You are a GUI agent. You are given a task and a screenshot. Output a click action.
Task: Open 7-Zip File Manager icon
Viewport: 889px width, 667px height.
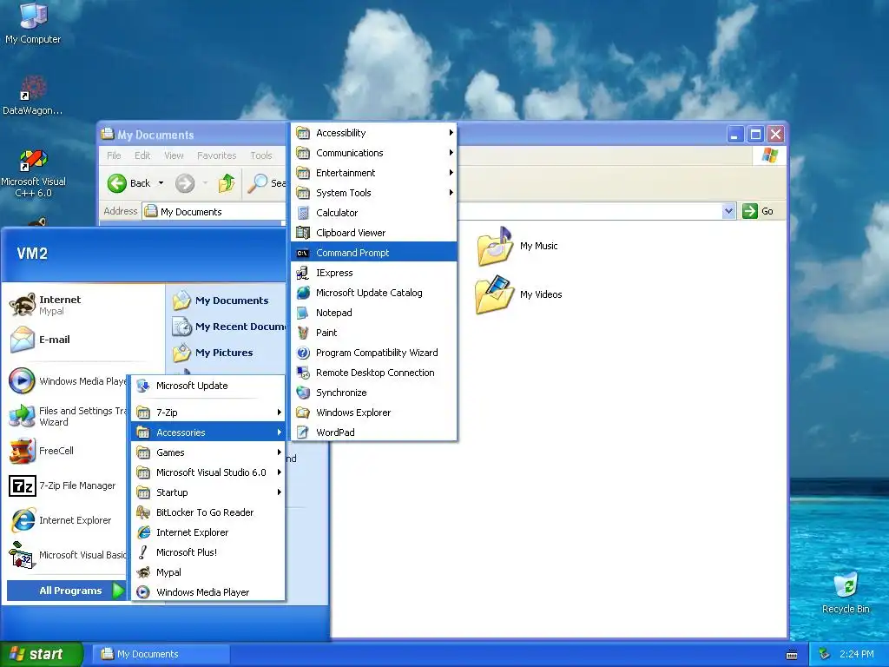(22, 486)
